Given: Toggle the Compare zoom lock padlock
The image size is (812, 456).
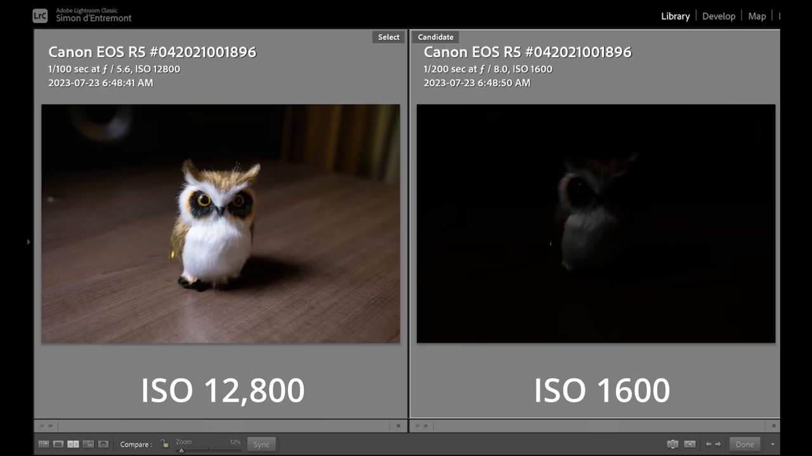Looking at the screenshot, I should 164,444.
